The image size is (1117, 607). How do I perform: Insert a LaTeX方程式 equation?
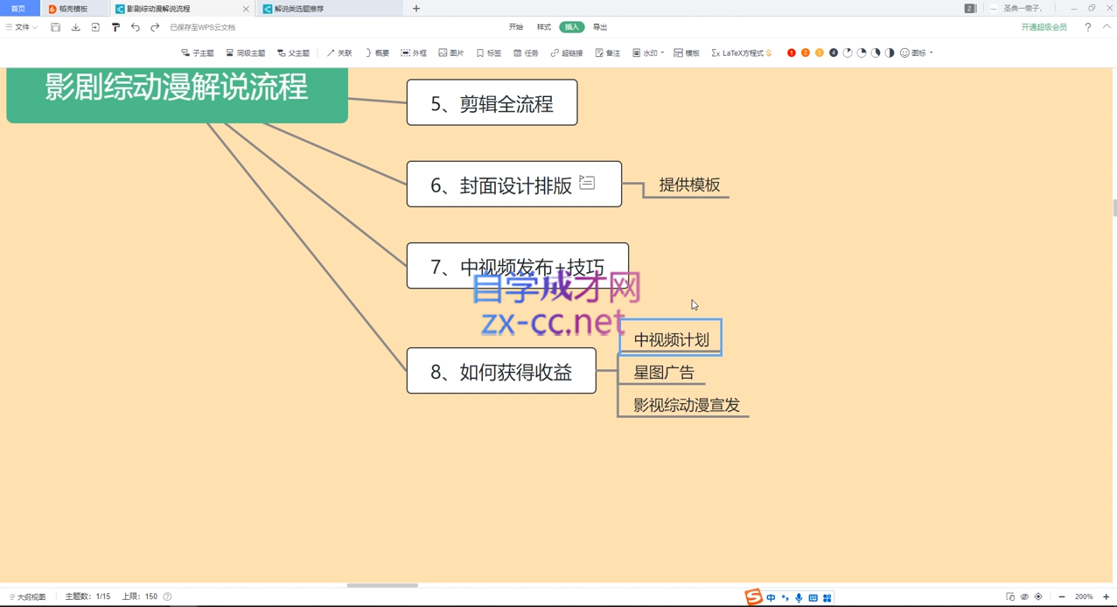click(742, 53)
